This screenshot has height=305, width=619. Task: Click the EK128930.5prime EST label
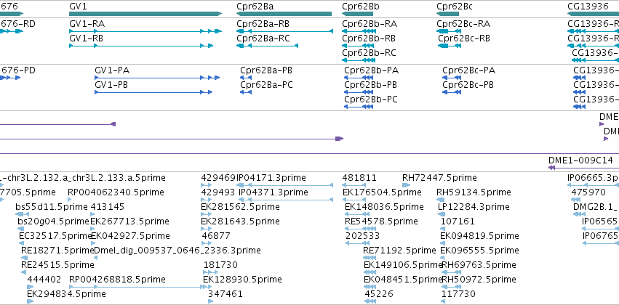coord(242,280)
